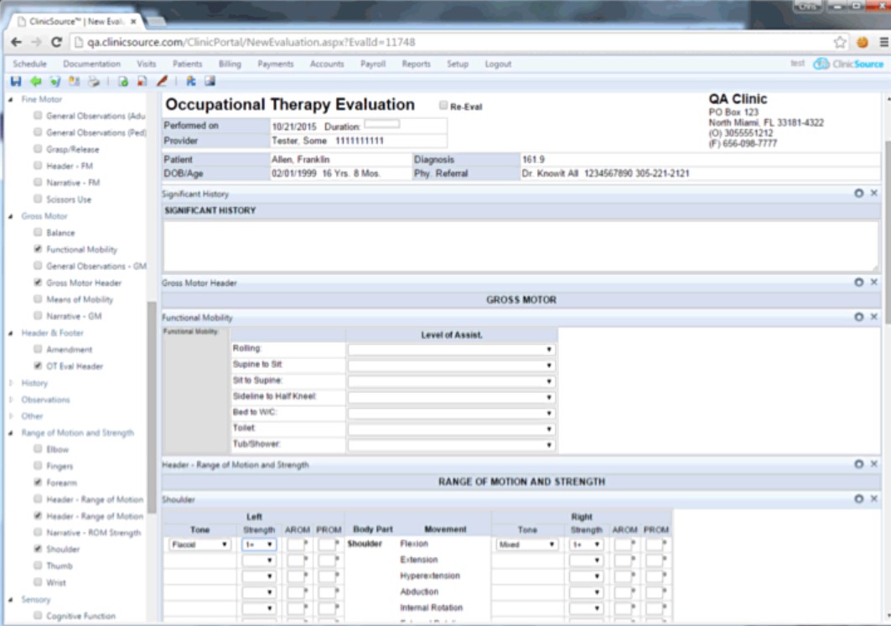
Task: Remove the Significant History section with X
Action: (x=874, y=193)
